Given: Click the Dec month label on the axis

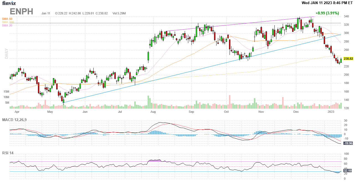Looking at the screenshot, I should pos(296,112).
